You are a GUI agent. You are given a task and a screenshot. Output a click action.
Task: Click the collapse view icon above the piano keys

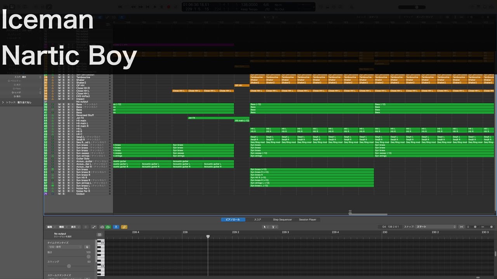99,234
